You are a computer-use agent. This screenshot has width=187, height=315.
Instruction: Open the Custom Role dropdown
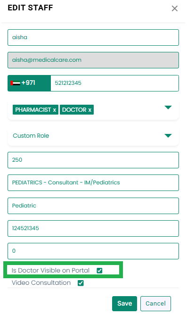click(x=93, y=136)
